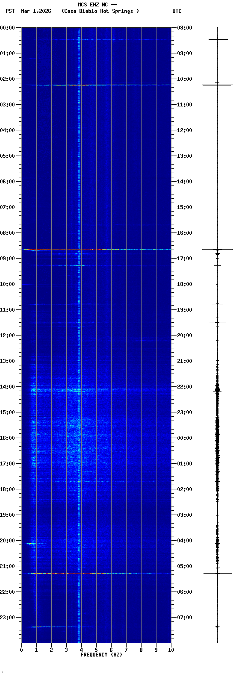Click the 13:00 label on PST axis
Image resolution: width=236 pixels, height=677 pixels.
tap(7, 361)
